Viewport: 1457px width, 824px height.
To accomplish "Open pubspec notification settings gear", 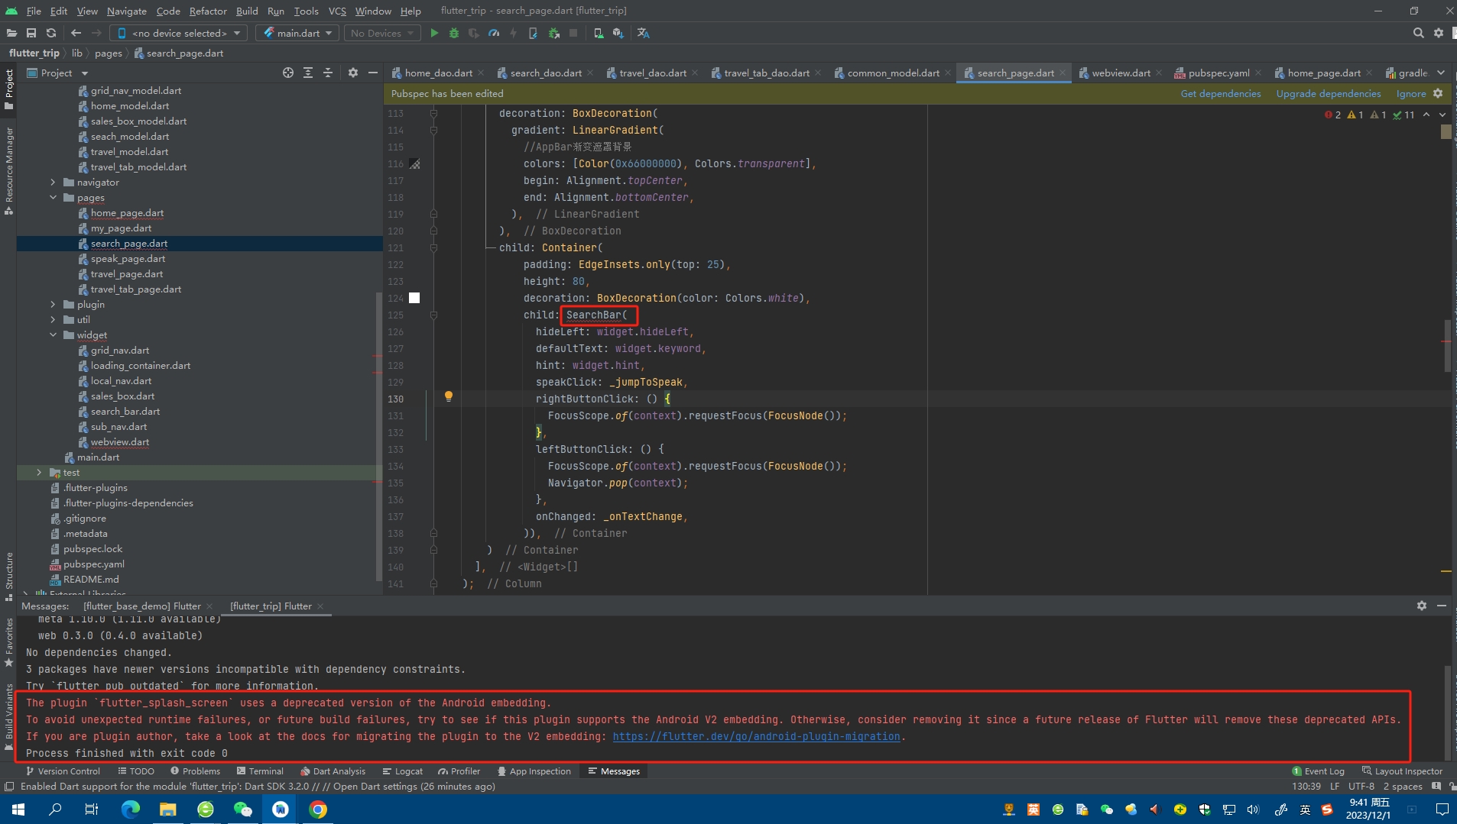I will [1438, 93].
